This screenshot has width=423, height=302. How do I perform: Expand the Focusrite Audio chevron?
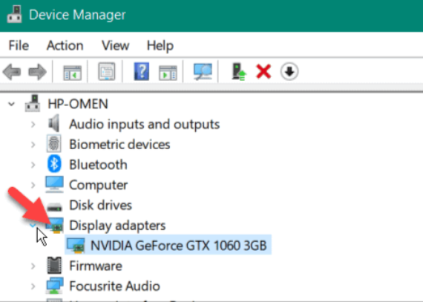coord(33,286)
